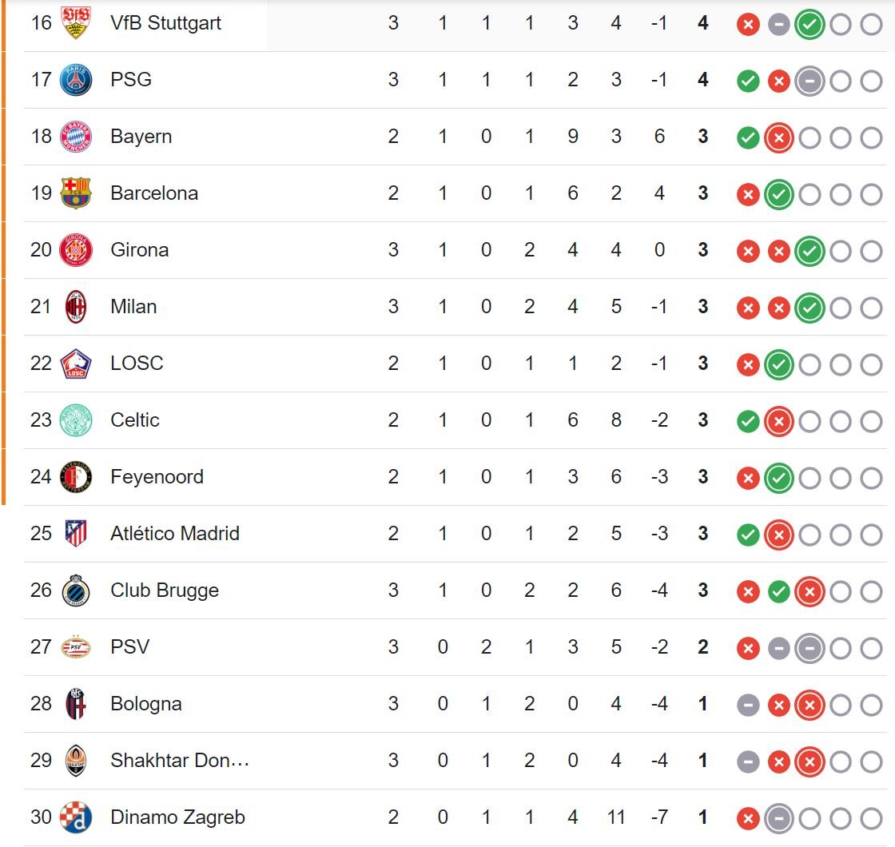The height and width of the screenshot is (847, 895).
Task: Click the Celtic club logo
Action: click(x=76, y=420)
